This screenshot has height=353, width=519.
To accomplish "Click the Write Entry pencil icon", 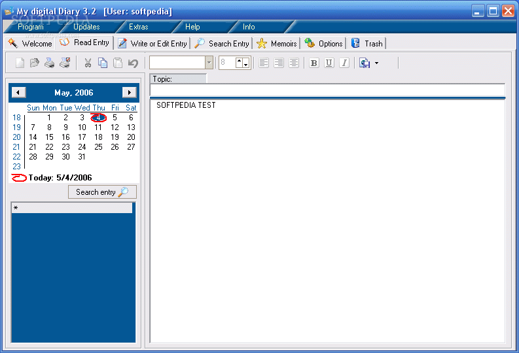I will [122, 43].
